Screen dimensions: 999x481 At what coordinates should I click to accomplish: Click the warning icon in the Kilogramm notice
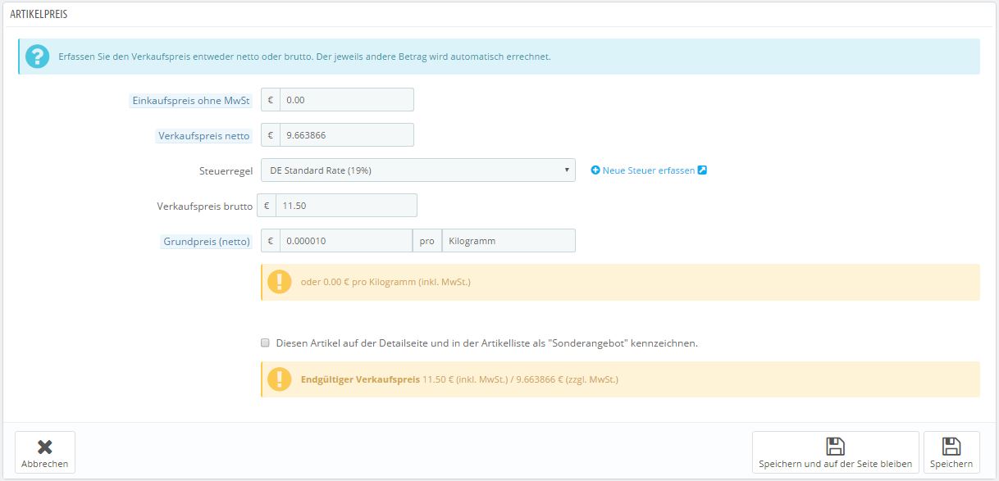(280, 282)
